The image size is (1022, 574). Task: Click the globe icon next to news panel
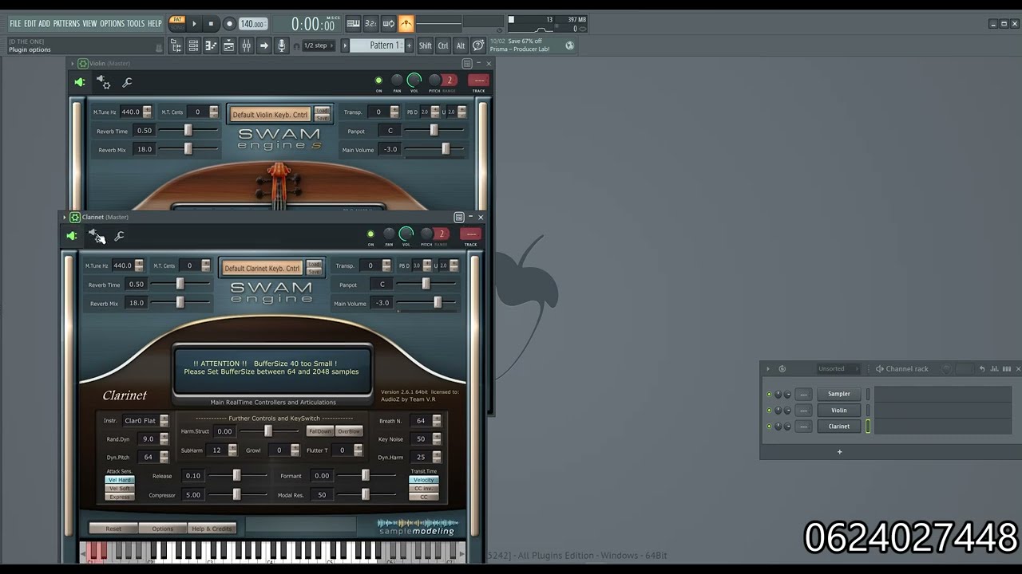569,45
